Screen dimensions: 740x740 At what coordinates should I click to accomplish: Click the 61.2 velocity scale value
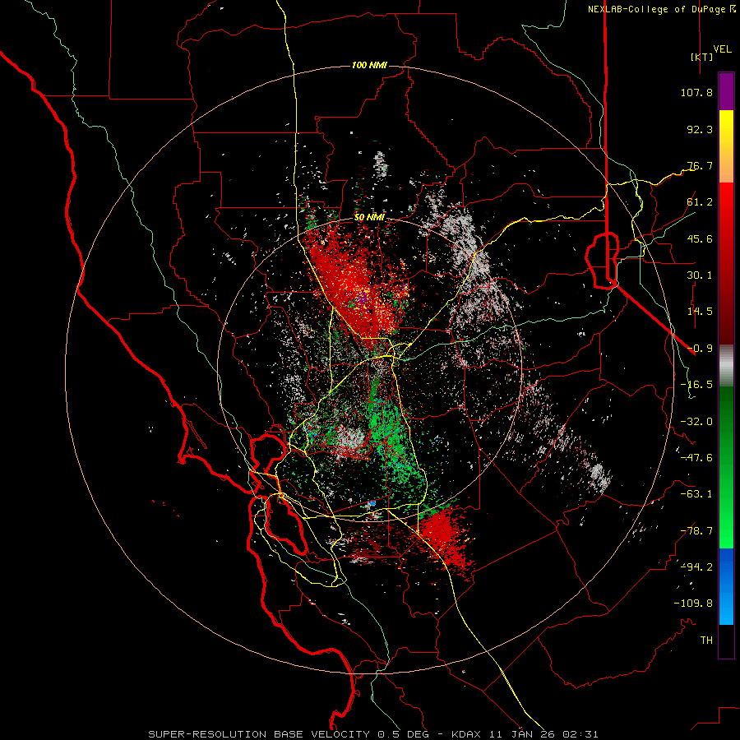[x=700, y=202]
